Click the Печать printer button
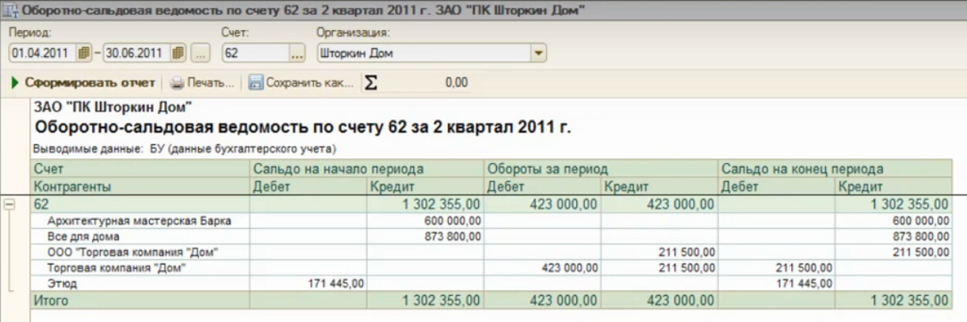967x322 pixels. coord(203,82)
